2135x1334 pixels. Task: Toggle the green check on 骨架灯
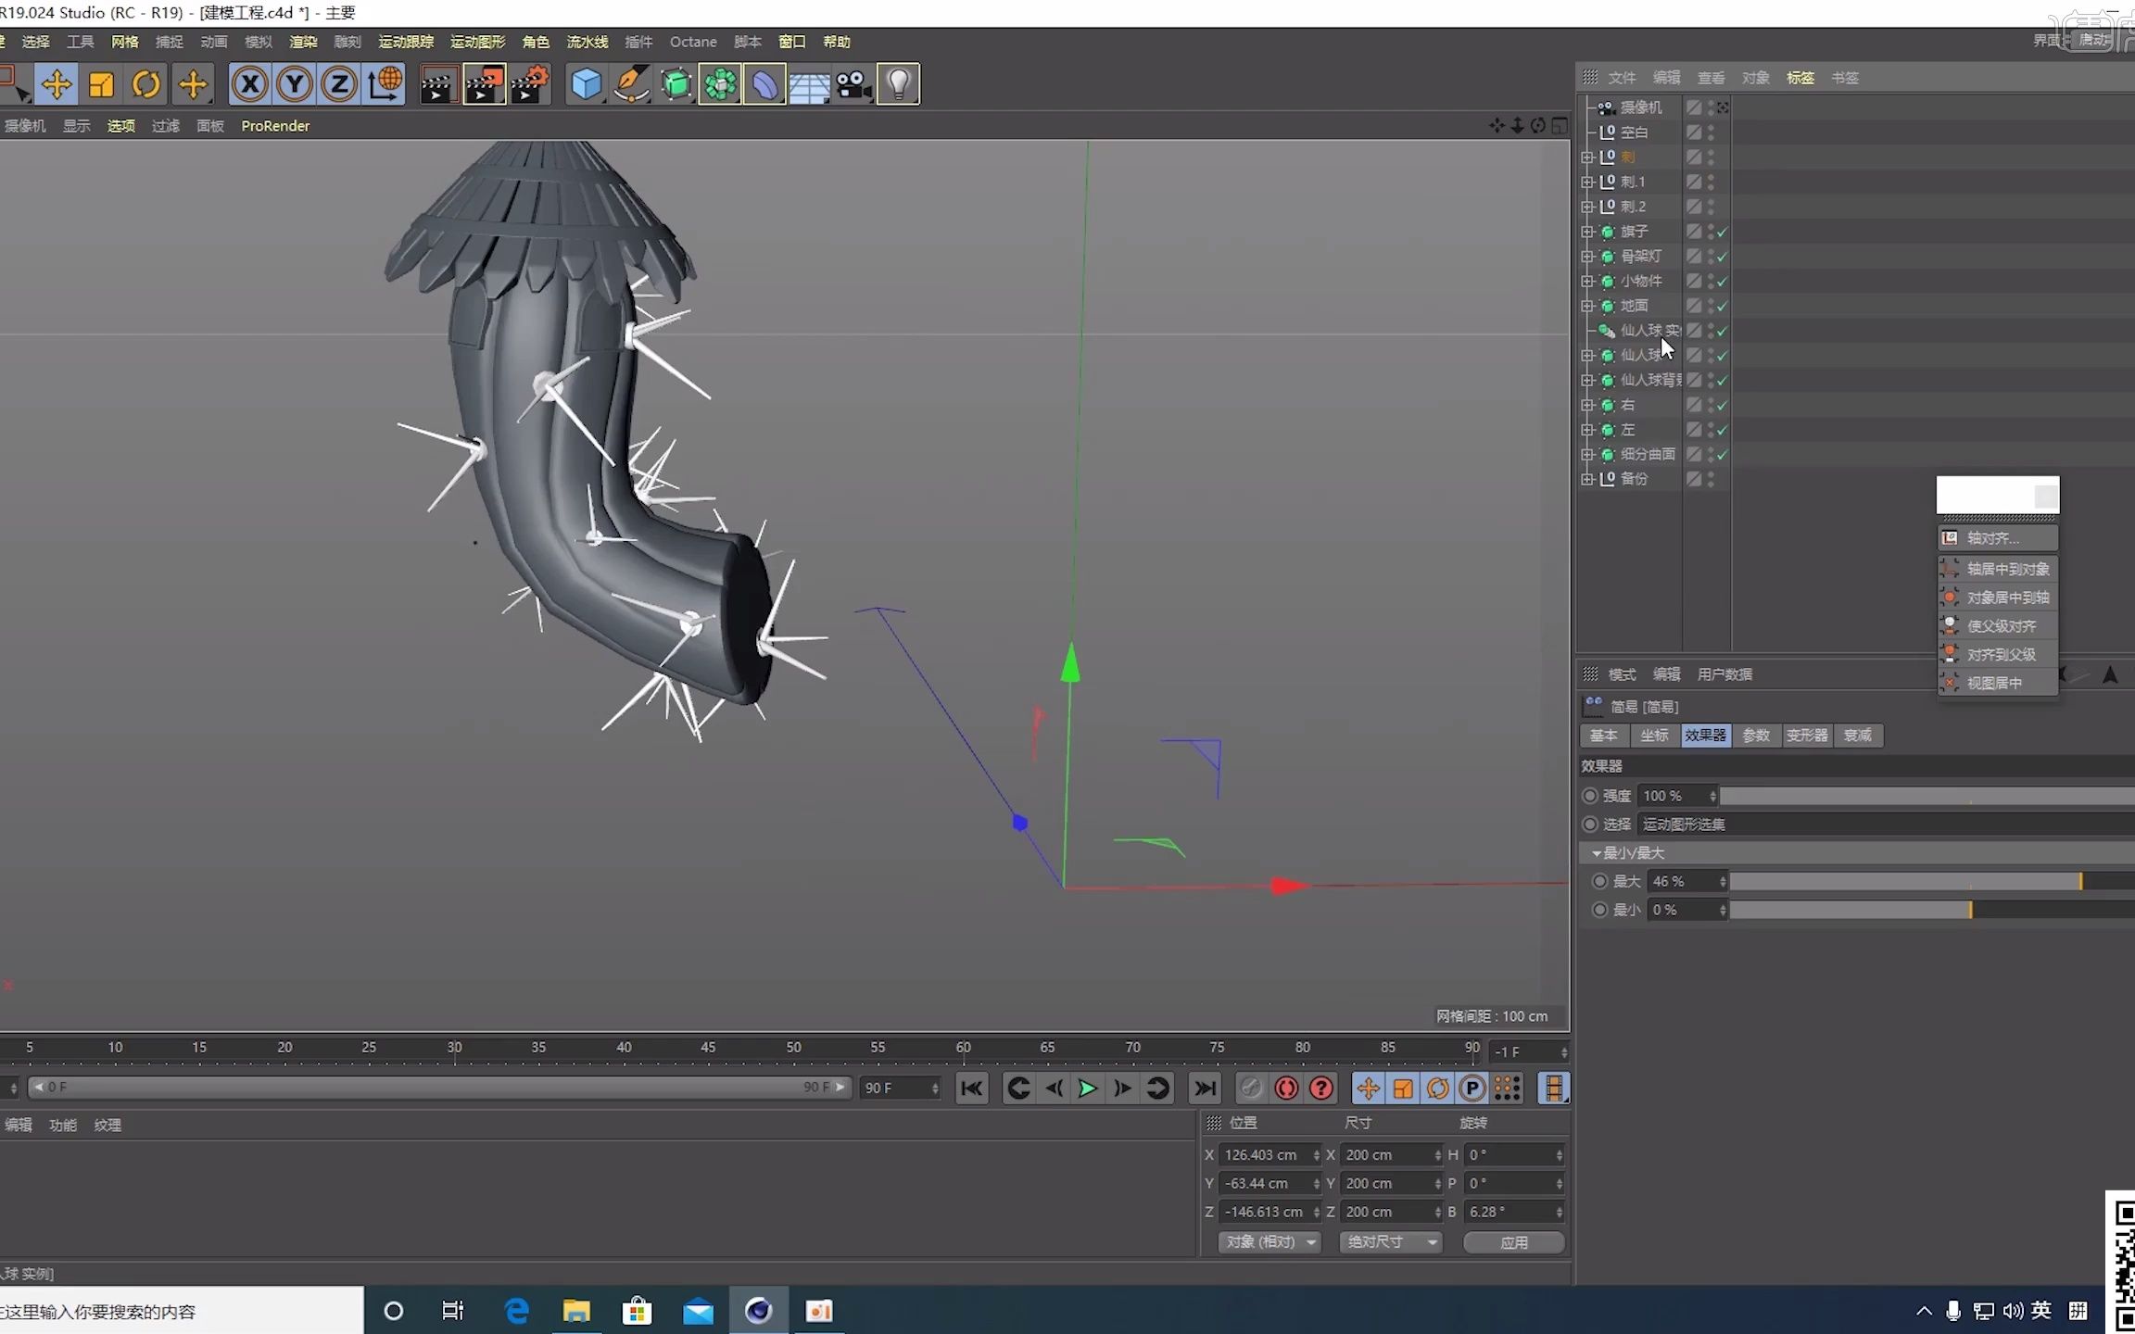pyautogui.click(x=1723, y=257)
